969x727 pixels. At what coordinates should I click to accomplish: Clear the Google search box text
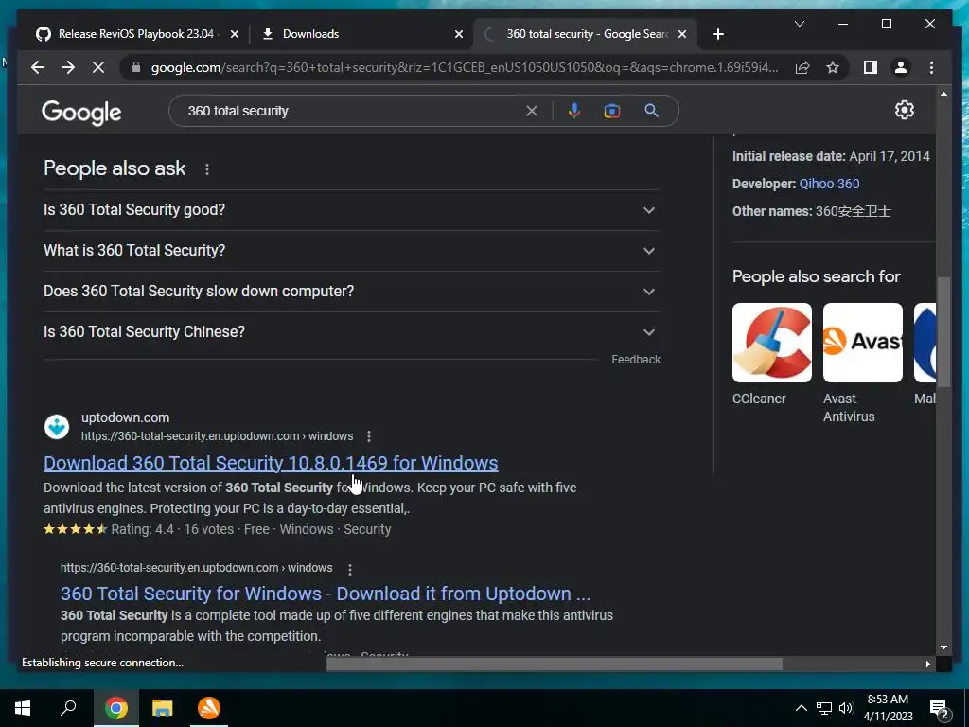[532, 111]
